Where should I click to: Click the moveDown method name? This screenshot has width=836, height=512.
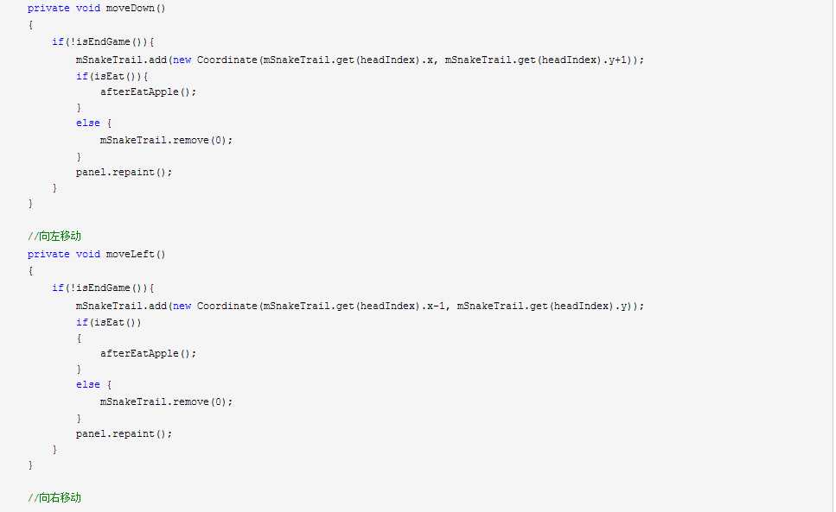pos(130,9)
